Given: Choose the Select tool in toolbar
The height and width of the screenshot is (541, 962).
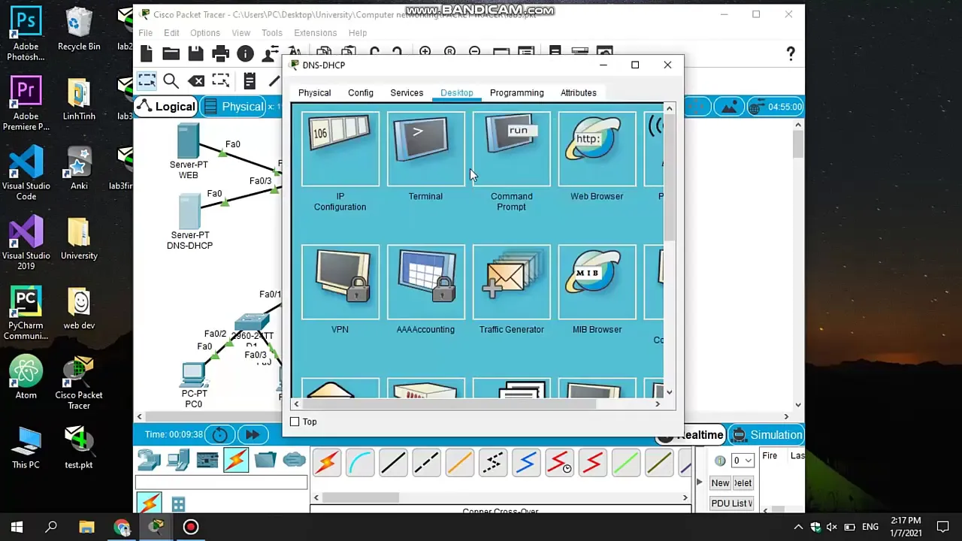Looking at the screenshot, I should pyautogui.click(x=147, y=80).
